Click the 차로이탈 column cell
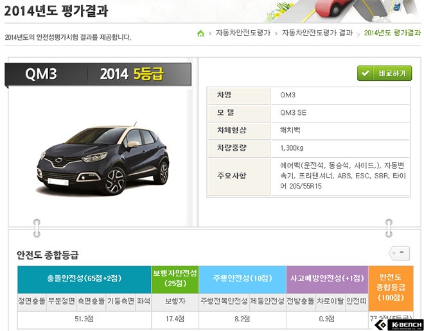Screen dimensions: 424x331 (x=330, y=302)
